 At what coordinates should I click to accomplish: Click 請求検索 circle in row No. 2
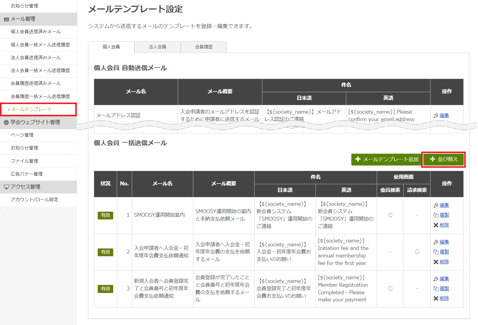417,252
